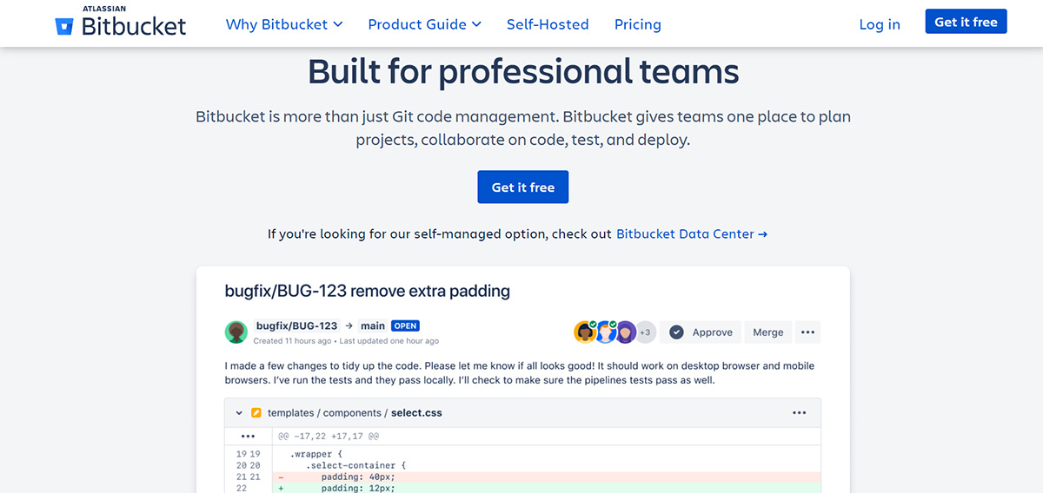Open the pull request more options menu
This screenshot has height=493, width=1043.
coord(807,332)
